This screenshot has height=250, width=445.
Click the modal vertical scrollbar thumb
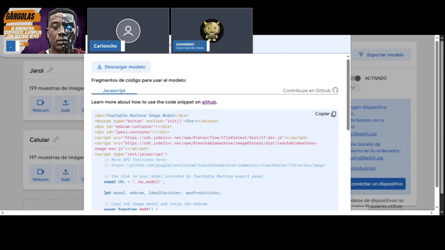click(348, 95)
